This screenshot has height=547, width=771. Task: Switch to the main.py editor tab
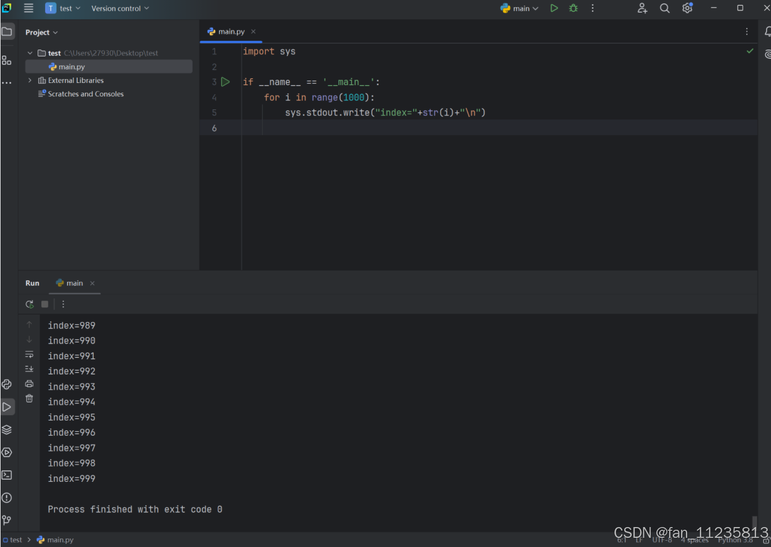[x=230, y=31]
